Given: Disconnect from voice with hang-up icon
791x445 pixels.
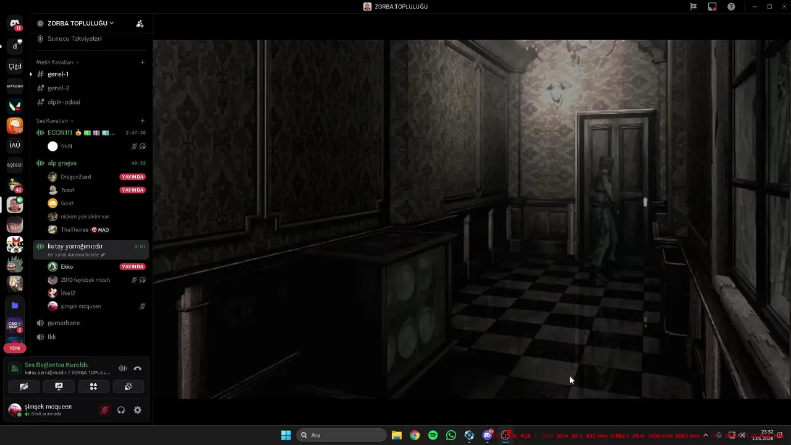Looking at the screenshot, I should pos(137,368).
